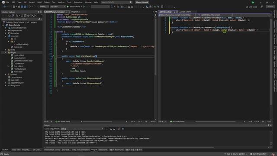Click No issues found in left editor
The image size is (277, 156).
point(63,122)
